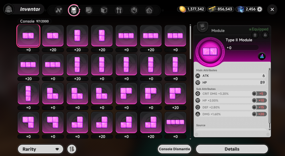
Task: Select the handheld Console tab icon
Action: tap(74, 10)
